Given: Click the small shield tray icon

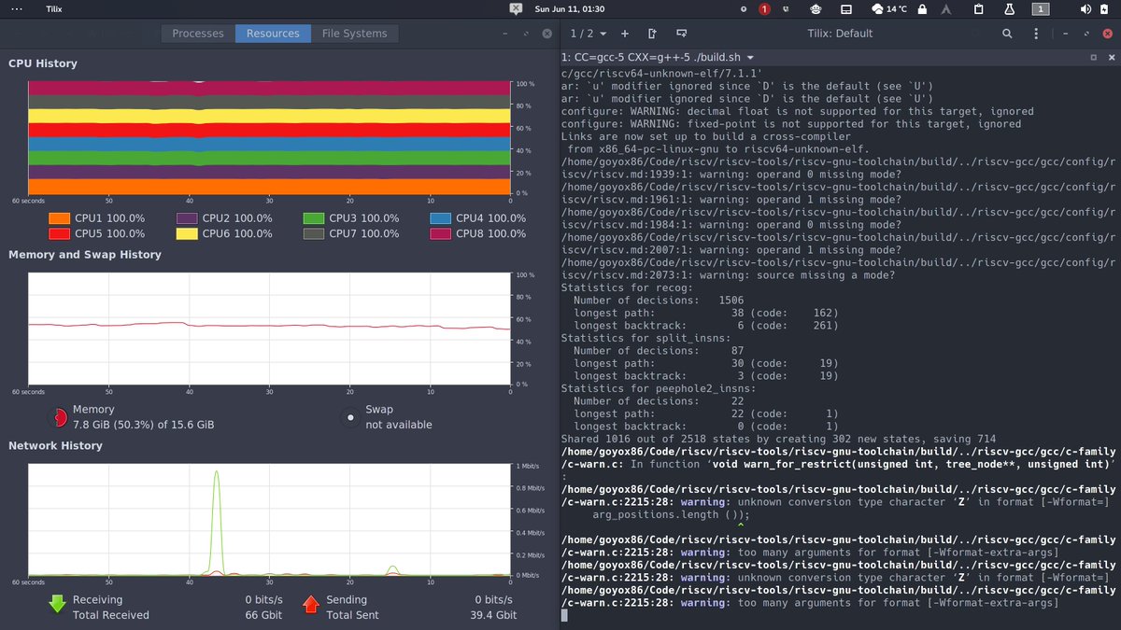Looking at the screenshot, I should (787, 8).
